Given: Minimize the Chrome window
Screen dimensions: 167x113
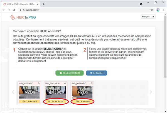Looking at the screenshot, I should pos(148,3).
